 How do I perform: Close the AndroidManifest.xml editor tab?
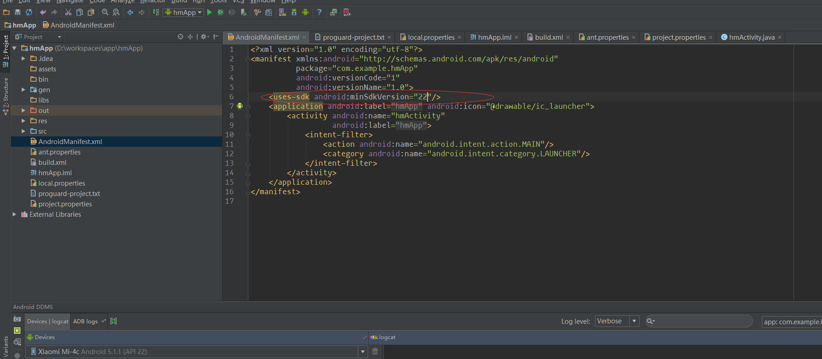coord(304,37)
